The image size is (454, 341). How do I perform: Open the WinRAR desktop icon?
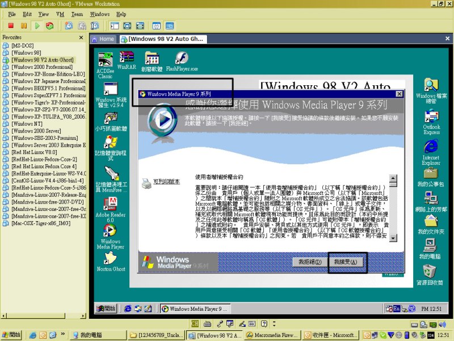[127, 61]
